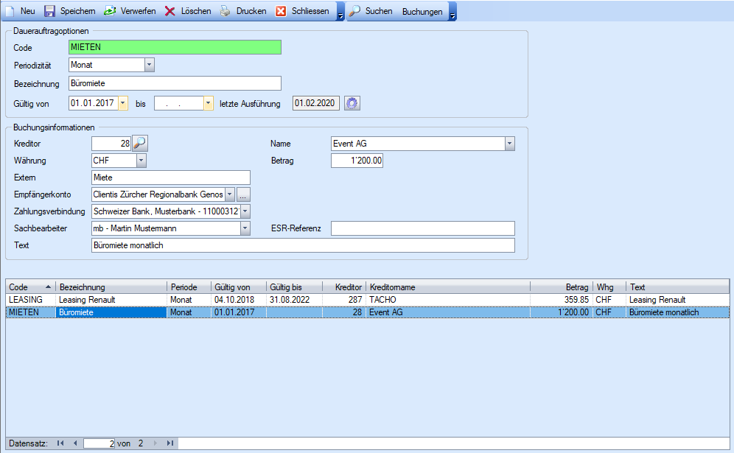Expand the Sachbearbeiter dropdown list

(245, 228)
